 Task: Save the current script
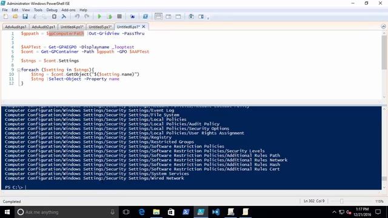click(25, 16)
